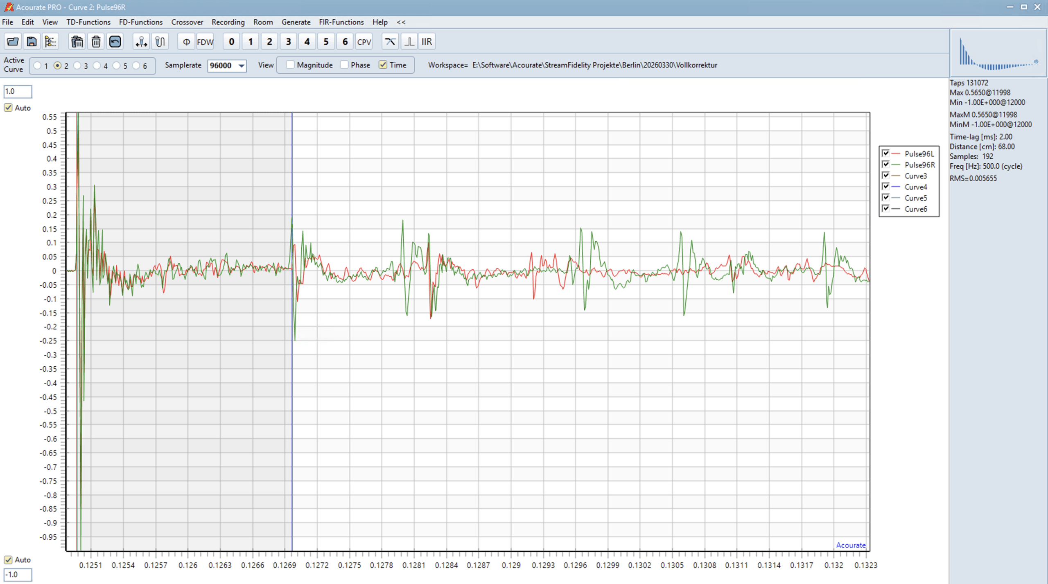Click the phase Φ toolbar icon

[x=186, y=42]
